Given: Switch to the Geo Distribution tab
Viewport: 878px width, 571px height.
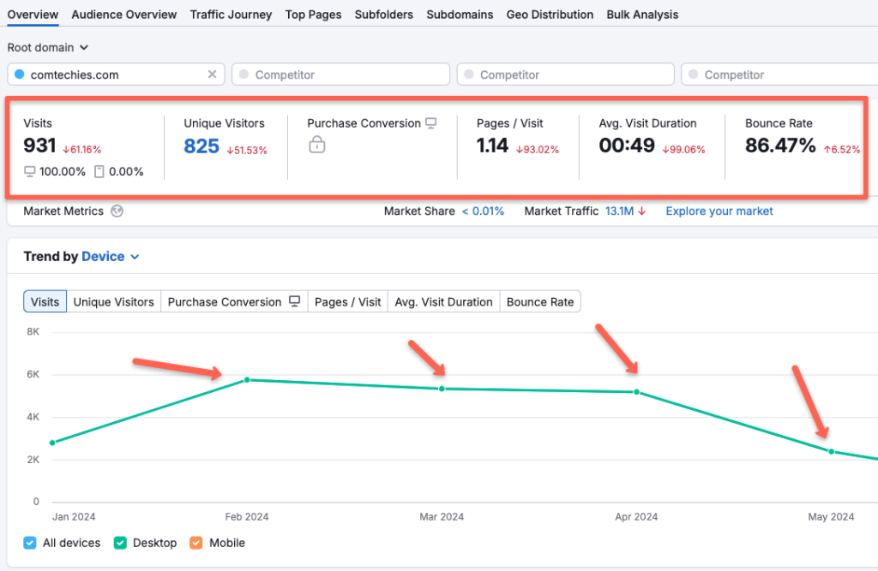Looking at the screenshot, I should click(x=550, y=14).
